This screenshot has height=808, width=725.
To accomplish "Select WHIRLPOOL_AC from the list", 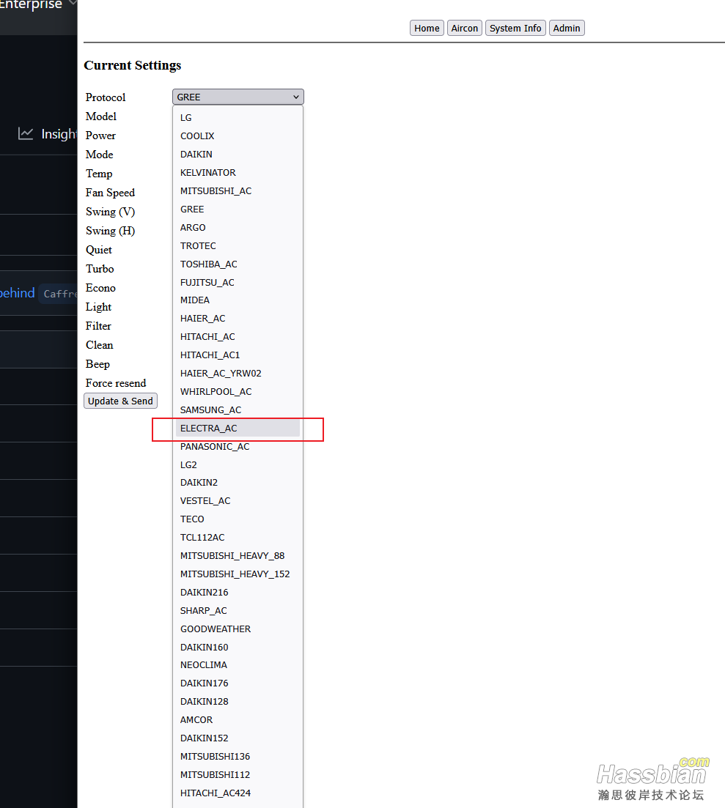I will tap(216, 392).
